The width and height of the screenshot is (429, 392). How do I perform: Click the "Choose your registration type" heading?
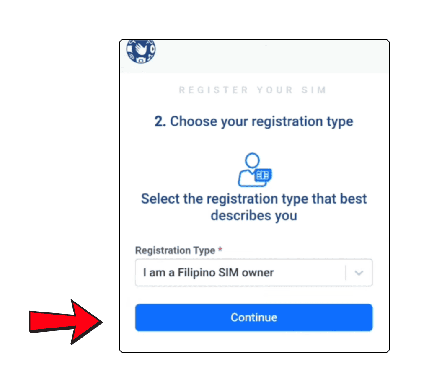(261, 121)
